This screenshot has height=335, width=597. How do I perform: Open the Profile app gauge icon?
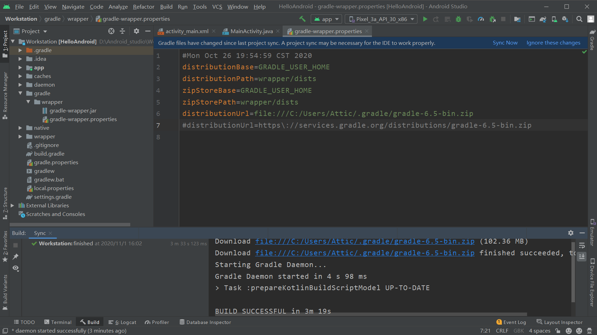(x=481, y=19)
